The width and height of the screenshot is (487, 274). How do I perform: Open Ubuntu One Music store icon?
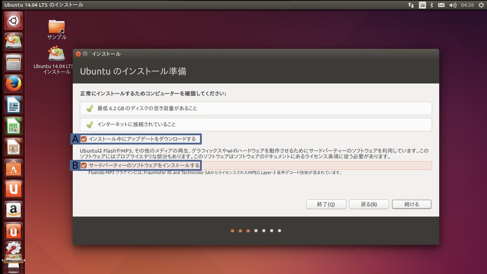click(13, 231)
